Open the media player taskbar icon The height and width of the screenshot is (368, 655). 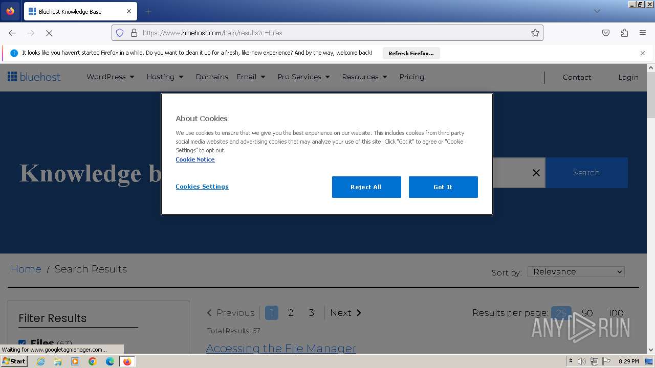coord(75,361)
